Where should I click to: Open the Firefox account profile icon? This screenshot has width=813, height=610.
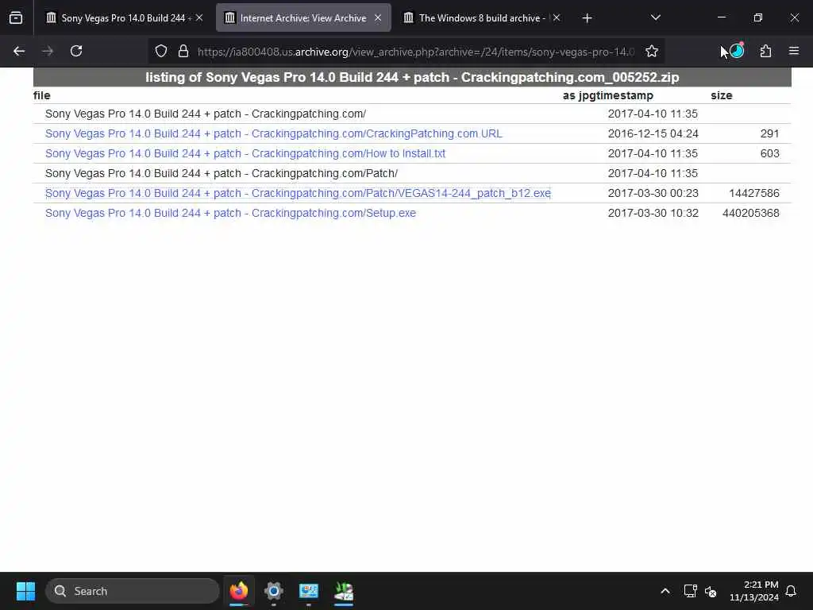(736, 50)
